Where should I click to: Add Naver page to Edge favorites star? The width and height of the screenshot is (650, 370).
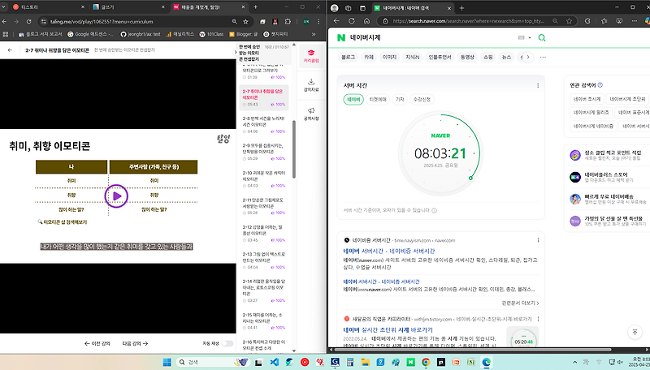pyautogui.click(x=569, y=21)
